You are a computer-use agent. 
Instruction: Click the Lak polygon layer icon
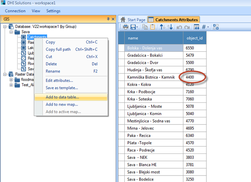[x=23, y=48]
